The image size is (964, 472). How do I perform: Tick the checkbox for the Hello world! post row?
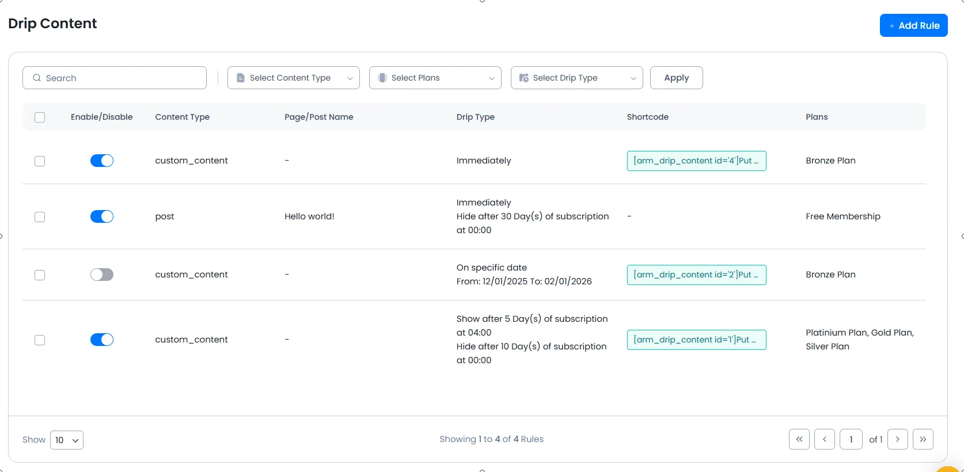point(40,217)
